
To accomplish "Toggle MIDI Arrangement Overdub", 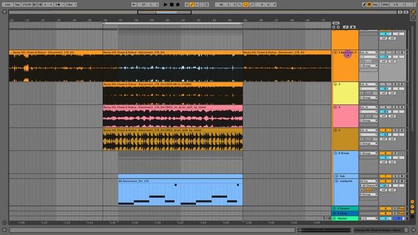I will coord(187,5).
